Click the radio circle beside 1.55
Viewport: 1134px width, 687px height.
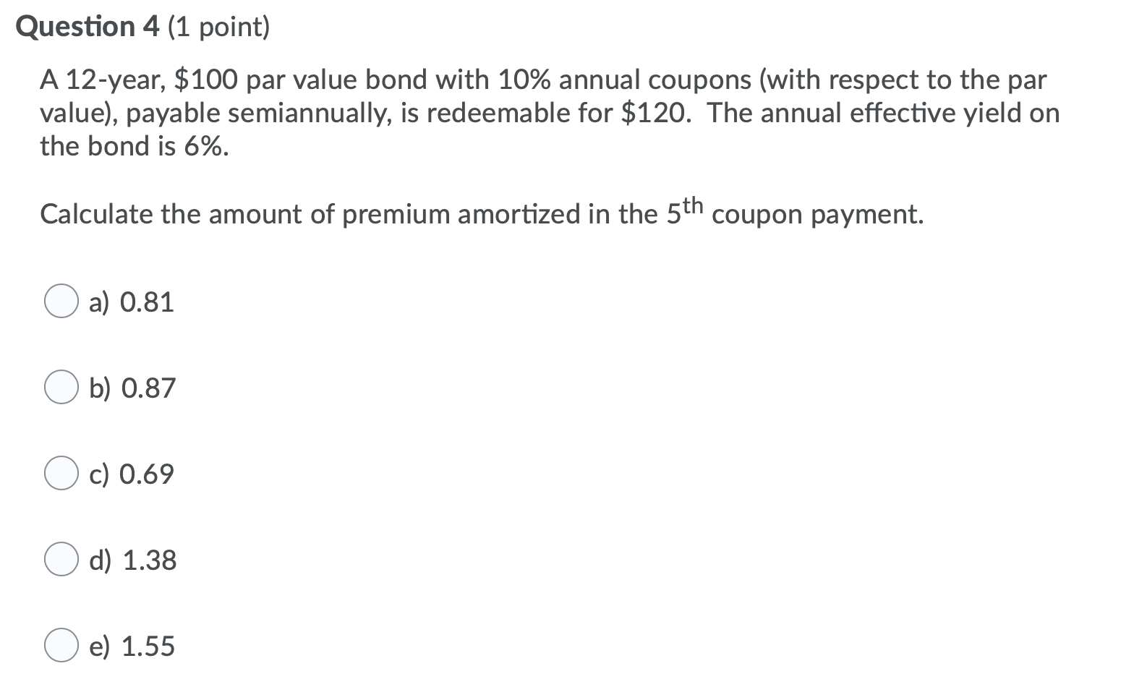click(62, 646)
